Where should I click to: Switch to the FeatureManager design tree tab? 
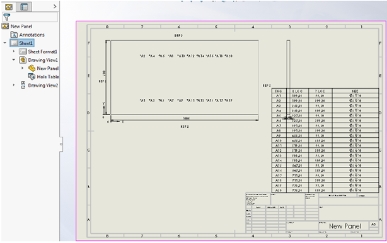[9, 7]
